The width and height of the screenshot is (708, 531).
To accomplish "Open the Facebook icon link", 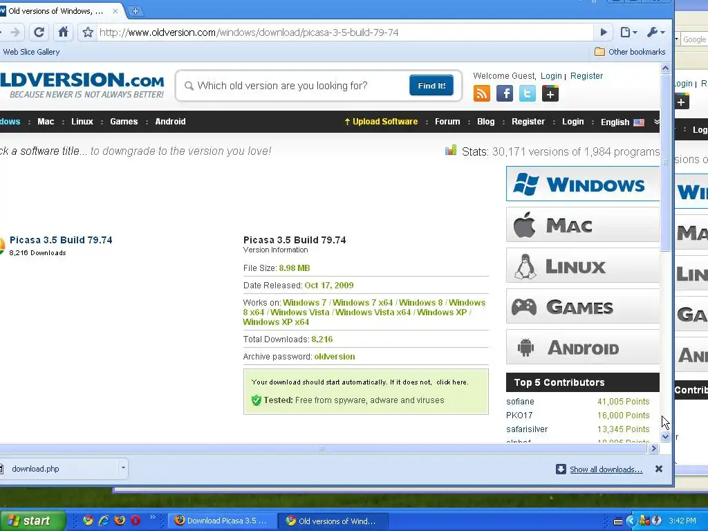I will [504, 93].
